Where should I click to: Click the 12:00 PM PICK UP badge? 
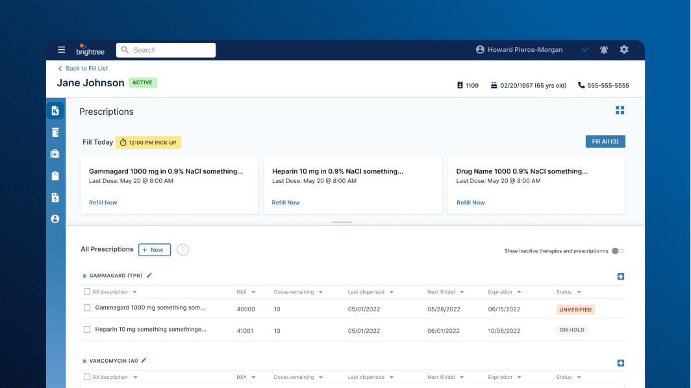coord(148,142)
